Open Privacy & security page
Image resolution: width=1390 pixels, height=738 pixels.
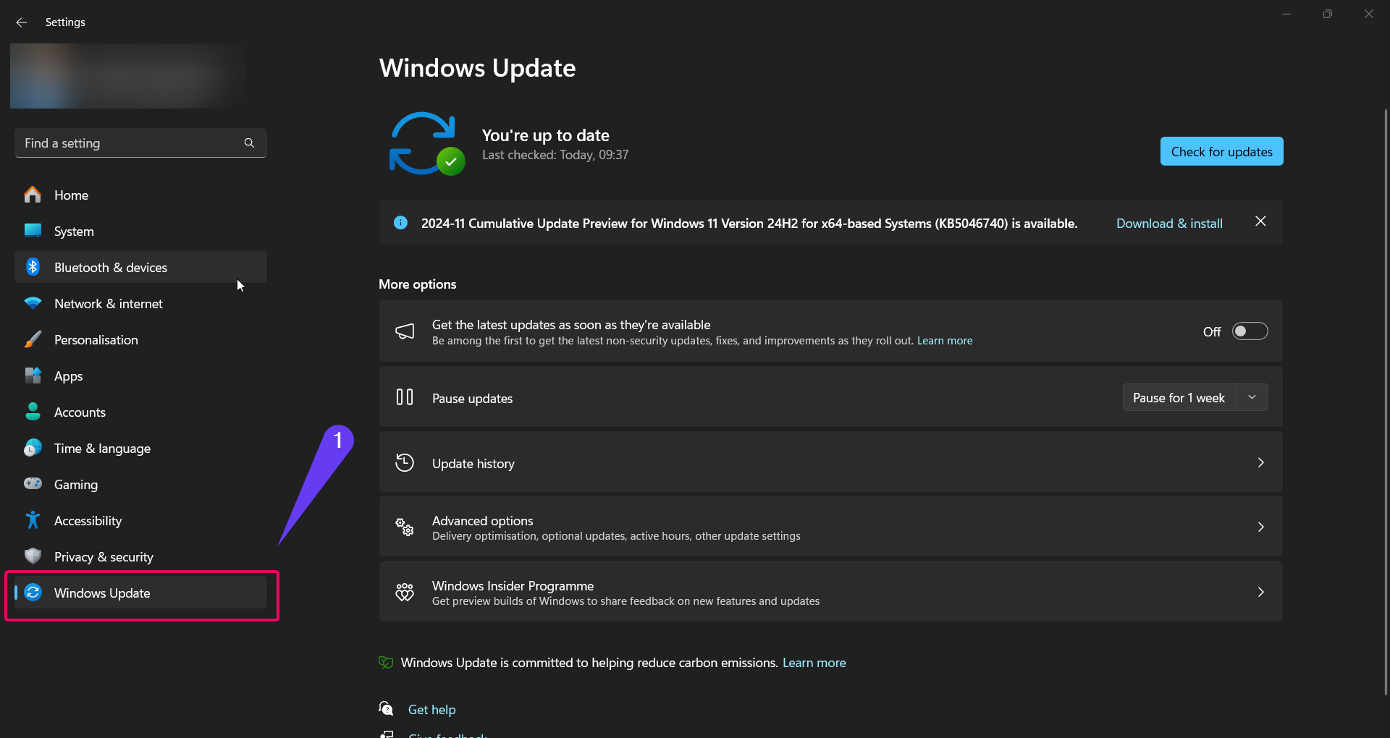click(140, 556)
